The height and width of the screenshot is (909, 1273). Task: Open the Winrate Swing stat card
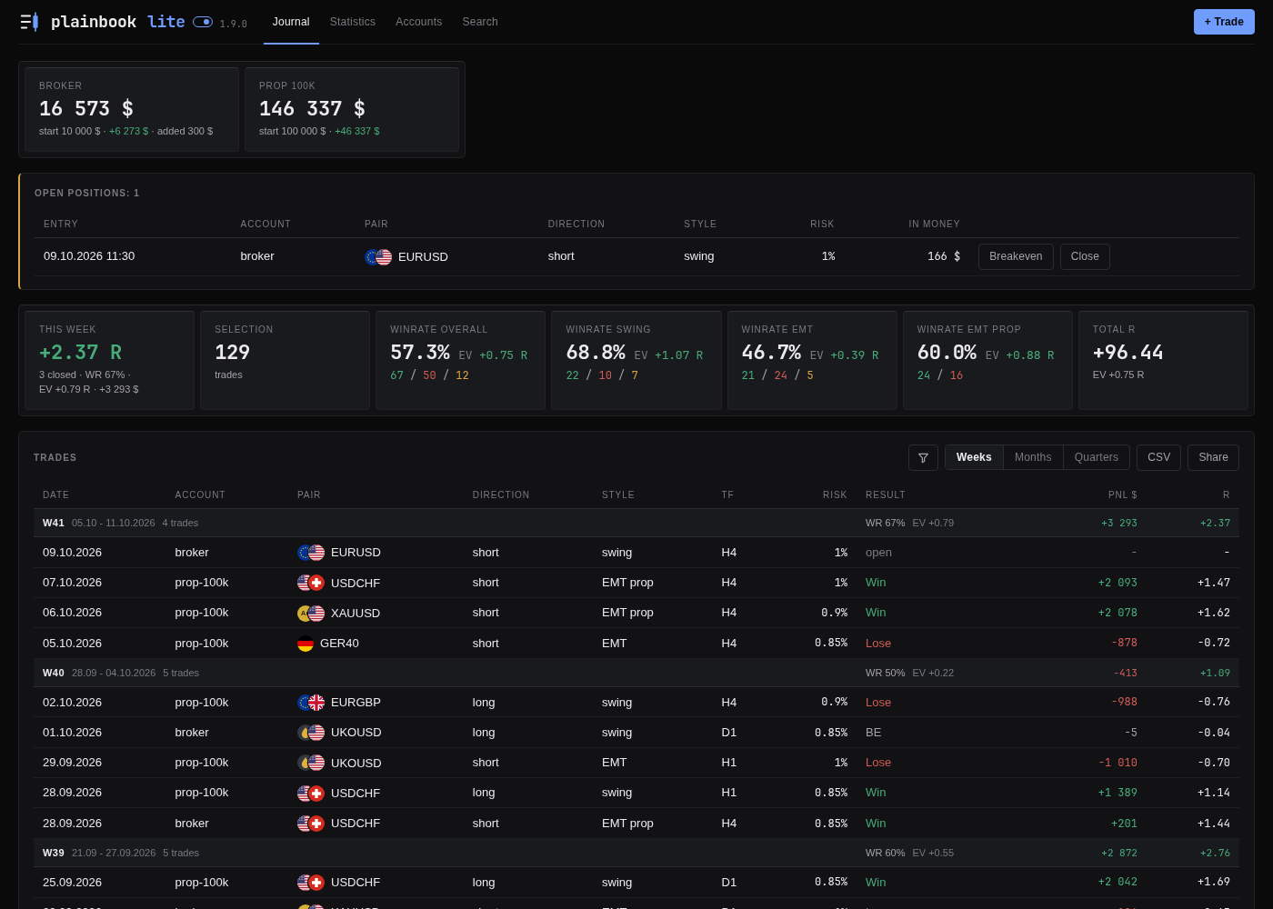636,360
